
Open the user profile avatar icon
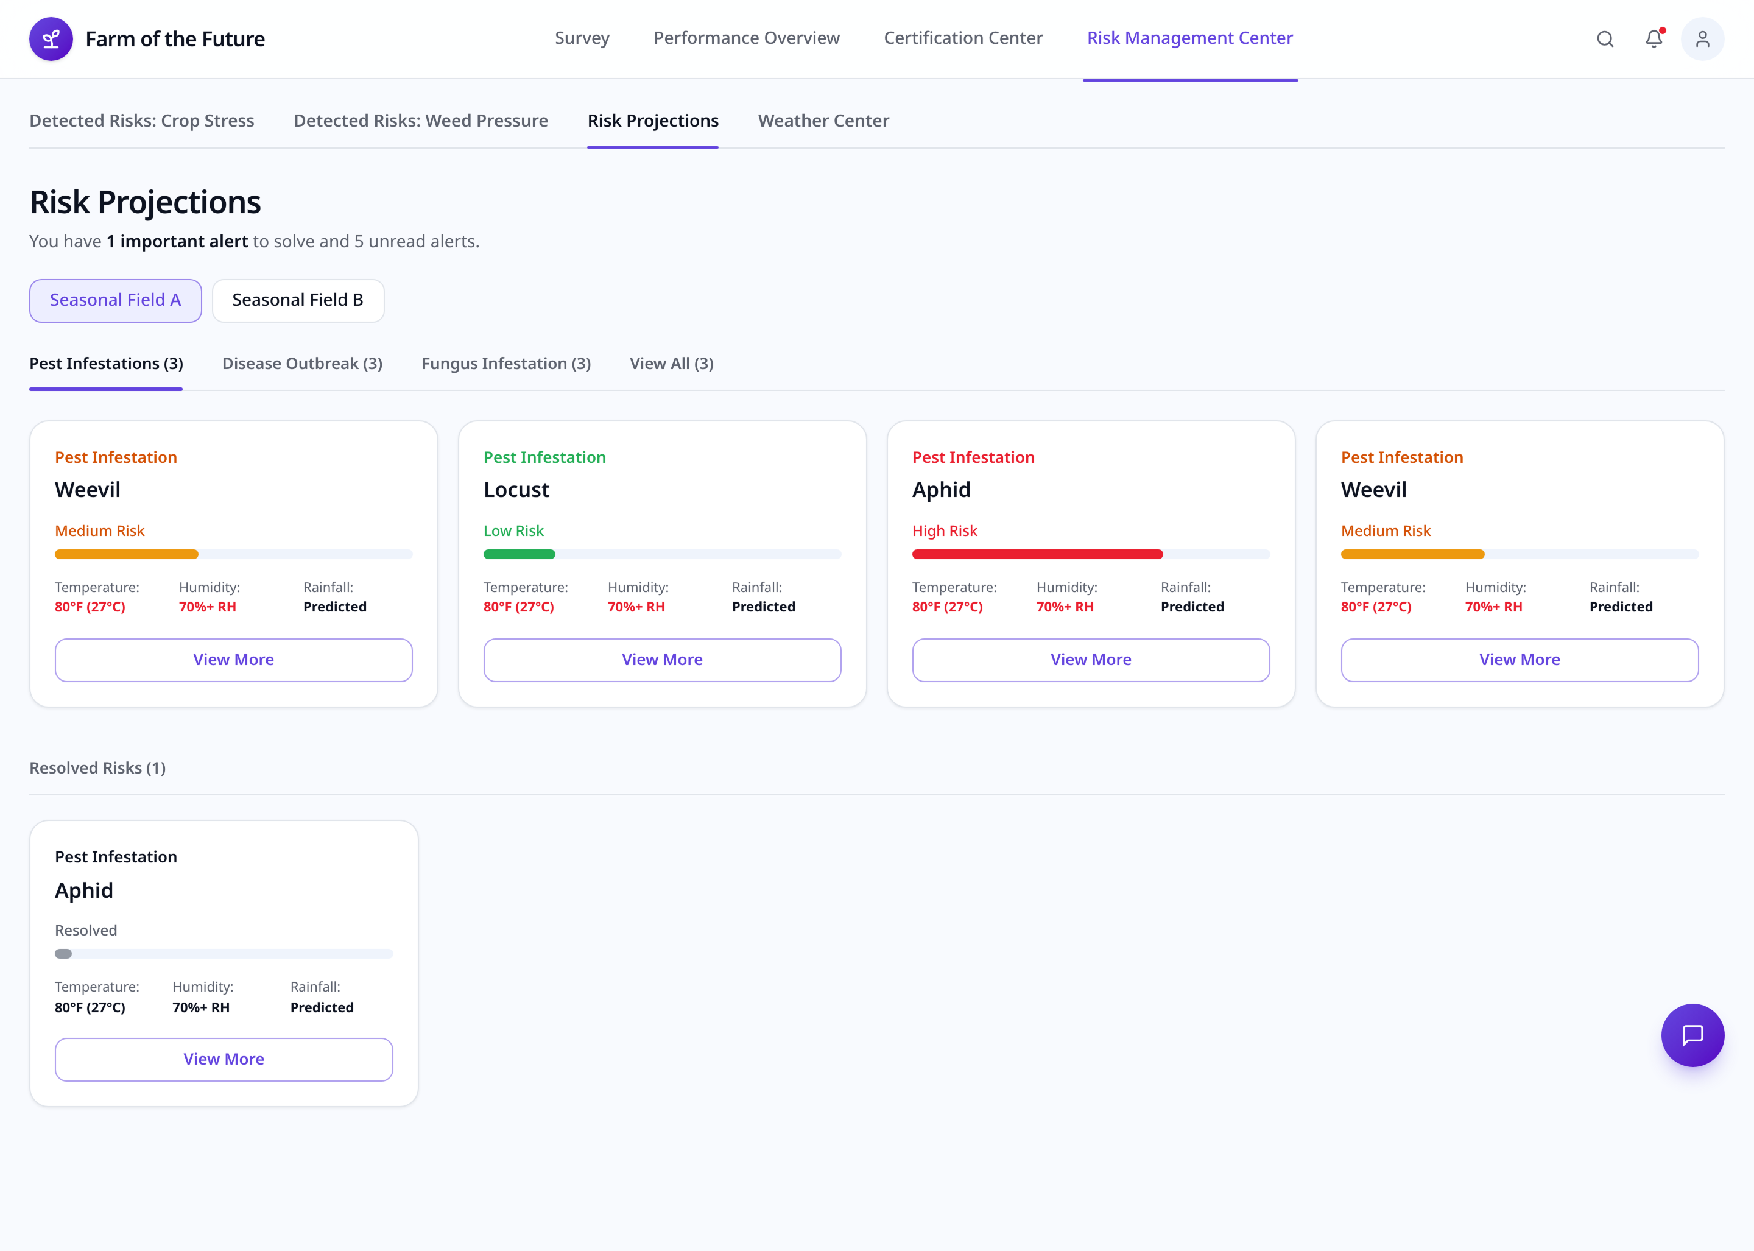(x=1702, y=40)
